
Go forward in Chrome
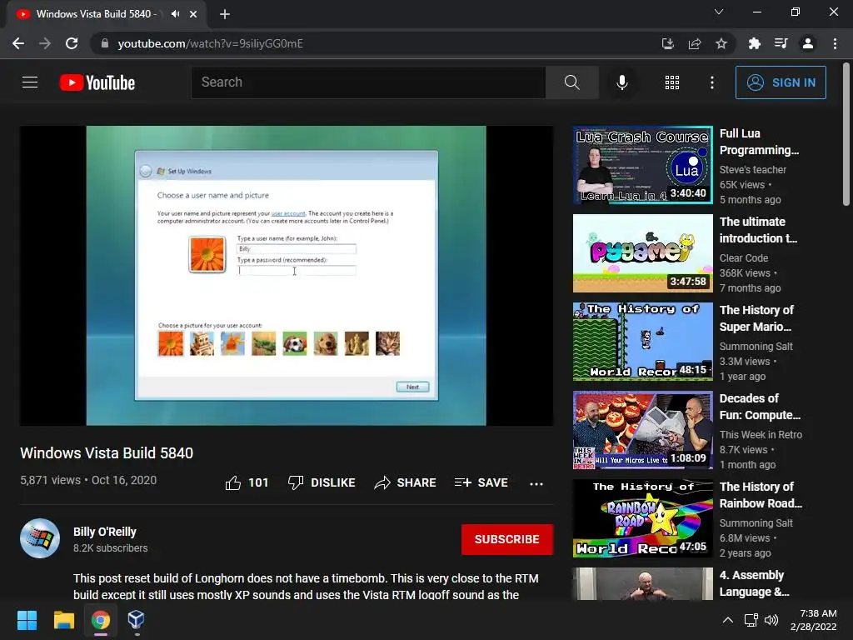(45, 43)
